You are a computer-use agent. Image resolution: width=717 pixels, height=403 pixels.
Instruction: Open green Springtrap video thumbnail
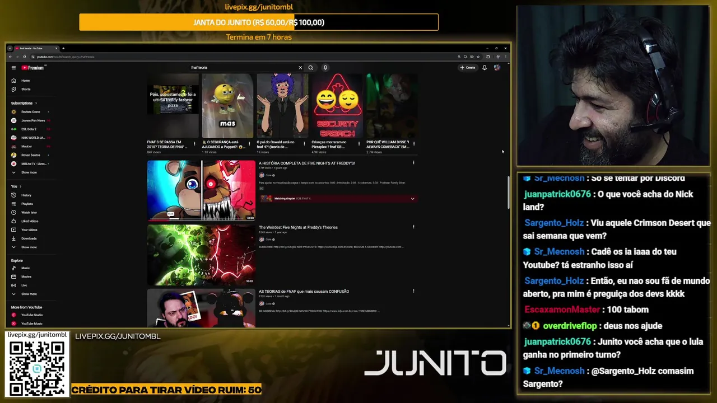[x=201, y=255]
